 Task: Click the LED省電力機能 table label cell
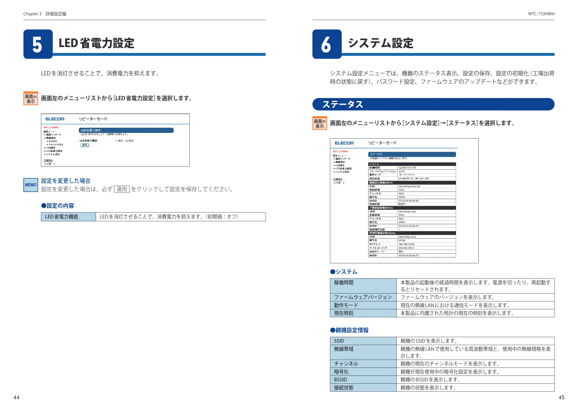68,217
